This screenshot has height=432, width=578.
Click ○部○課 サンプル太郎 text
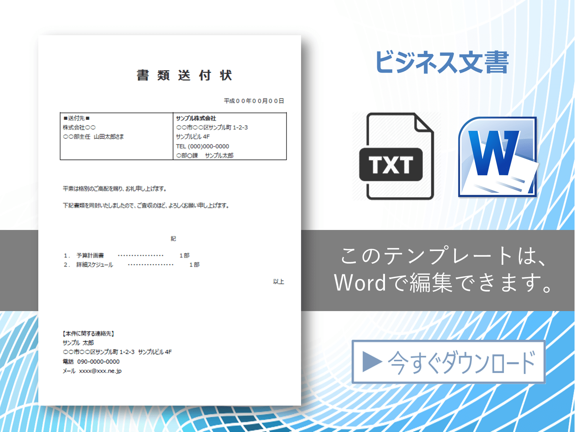pyautogui.click(x=205, y=155)
